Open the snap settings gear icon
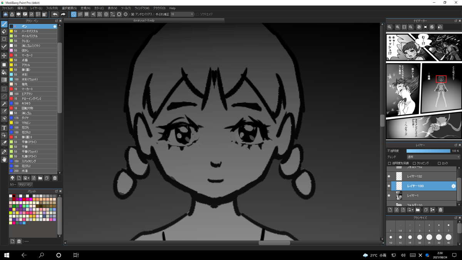Screen dimensions: 462x260 click(x=126, y=14)
